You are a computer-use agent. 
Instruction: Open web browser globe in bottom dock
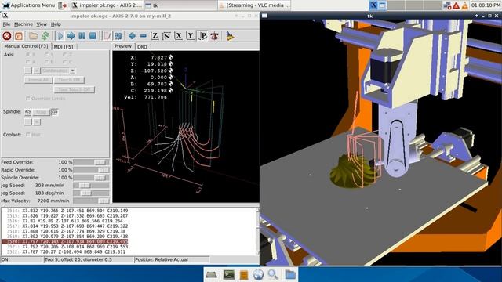258,275
